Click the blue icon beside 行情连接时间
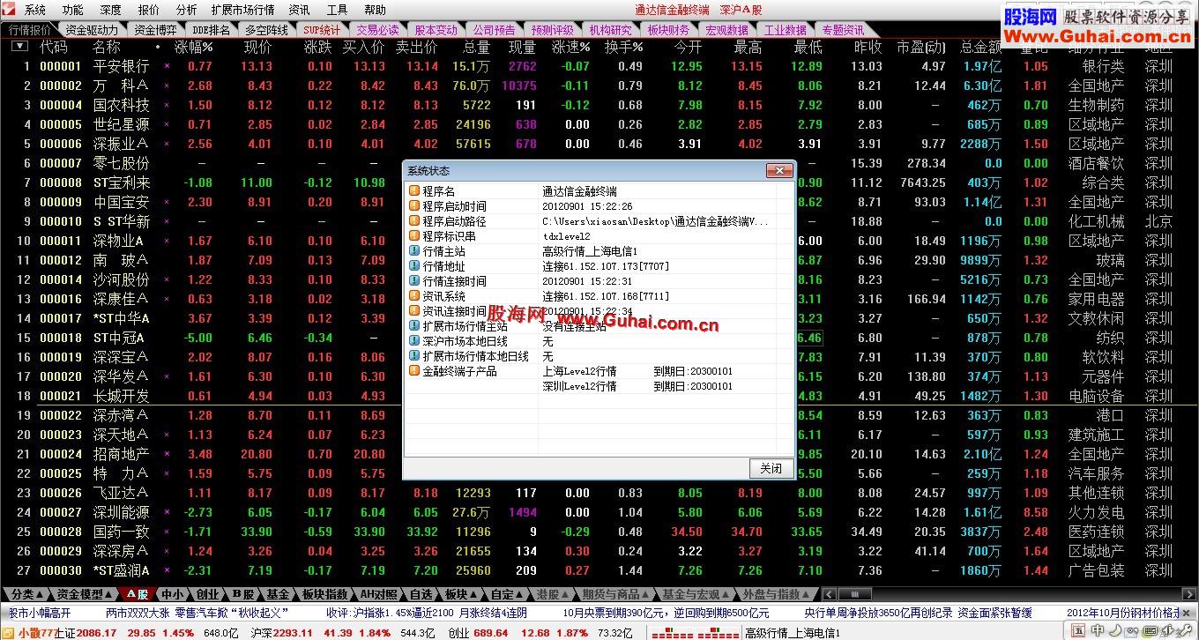This screenshot has height=640, width=1199. [x=414, y=281]
